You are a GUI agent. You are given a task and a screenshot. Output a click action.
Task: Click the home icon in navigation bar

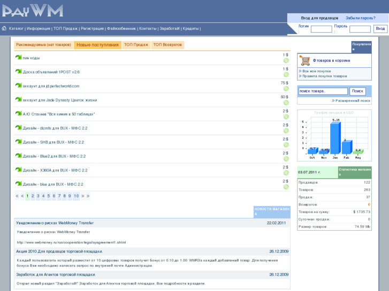[4, 28]
